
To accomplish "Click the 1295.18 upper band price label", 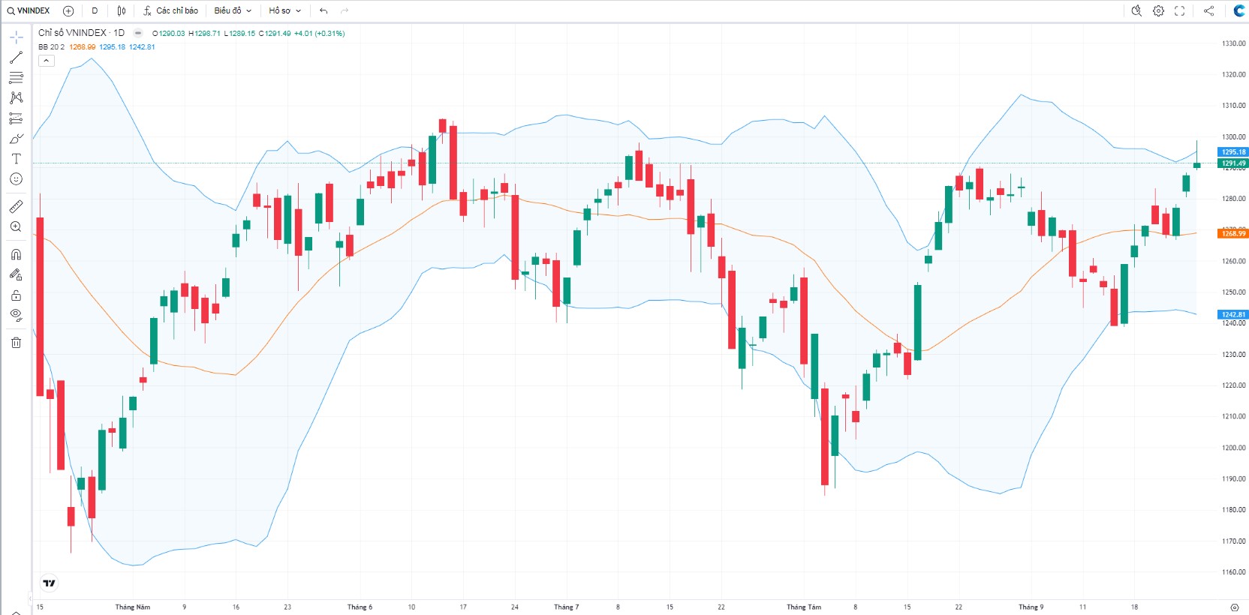I will coord(1232,152).
